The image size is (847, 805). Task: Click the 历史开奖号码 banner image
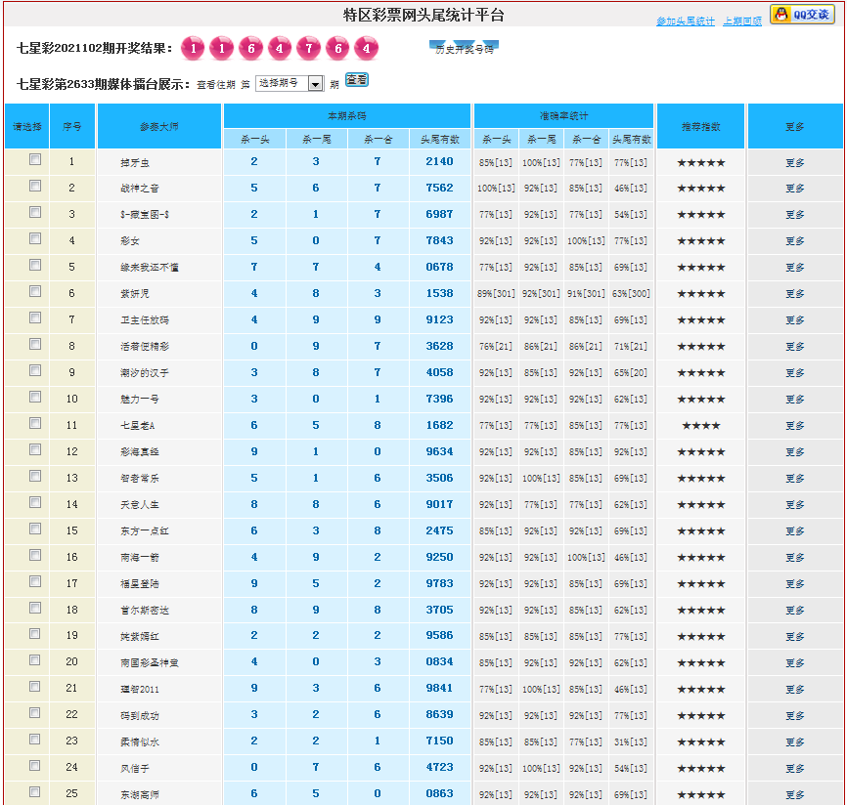click(465, 48)
